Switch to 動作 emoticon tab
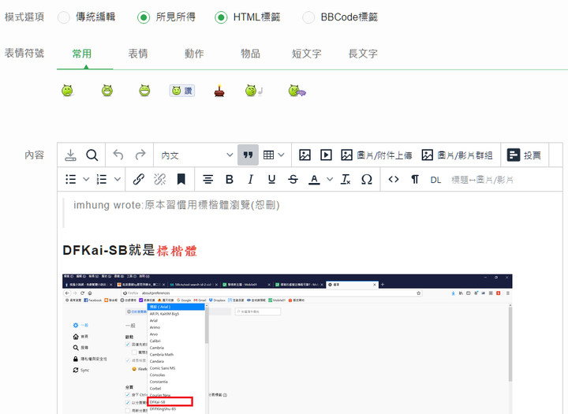 194,54
